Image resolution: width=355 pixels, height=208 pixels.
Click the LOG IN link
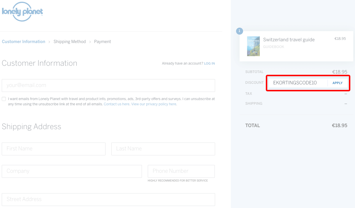tap(209, 63)
